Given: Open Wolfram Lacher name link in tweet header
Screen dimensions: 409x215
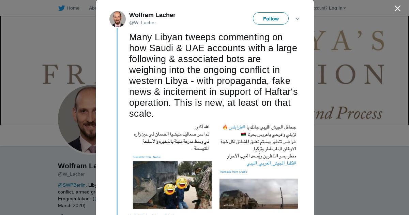Looking at the screenshot, I should pyautogui.click(x=152, y=15).
